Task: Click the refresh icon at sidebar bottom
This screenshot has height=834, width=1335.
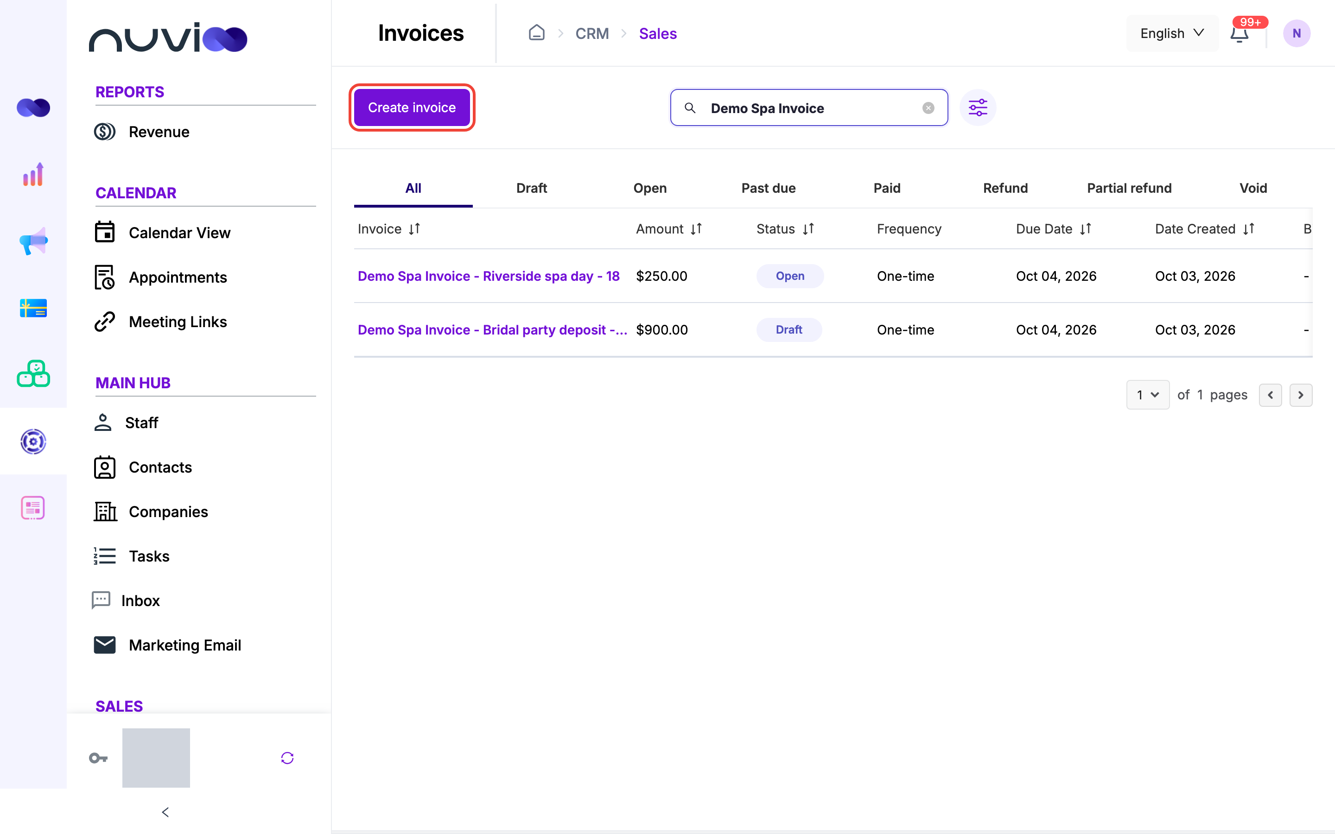Action: click(287, 758)
